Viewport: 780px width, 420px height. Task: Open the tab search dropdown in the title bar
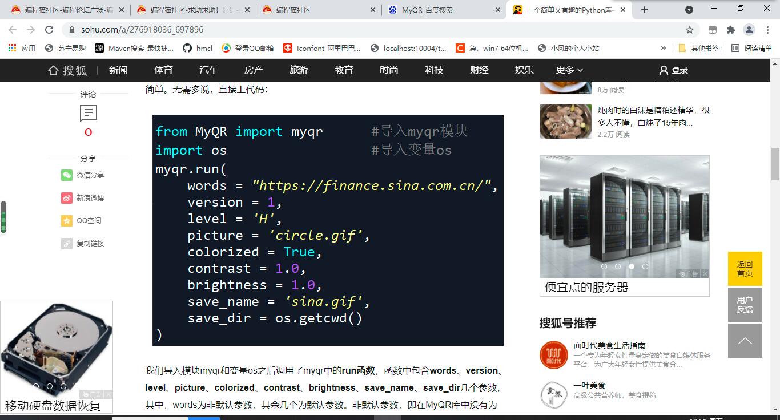(689, 10)
